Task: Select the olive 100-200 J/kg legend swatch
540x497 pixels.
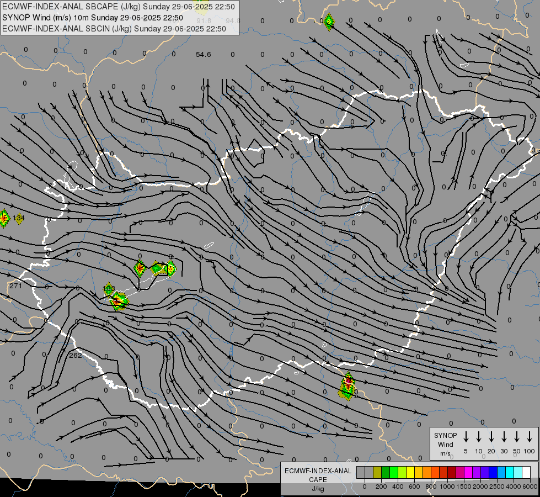Action: tap(377, 472)
